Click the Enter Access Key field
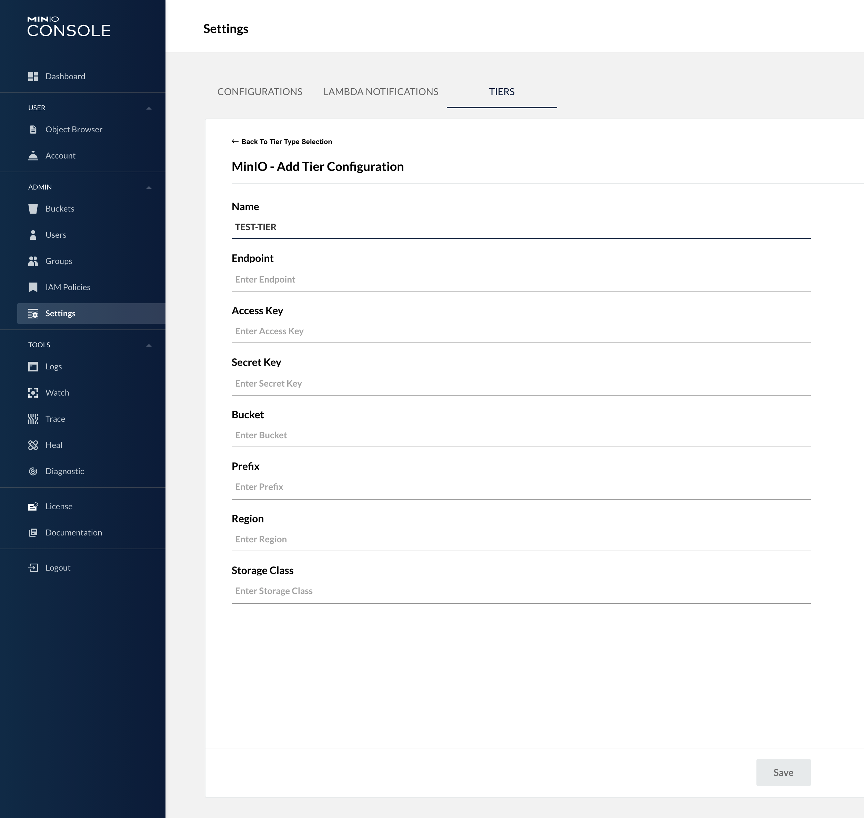This screenshot has height=818, width=864. click(521, 331)
